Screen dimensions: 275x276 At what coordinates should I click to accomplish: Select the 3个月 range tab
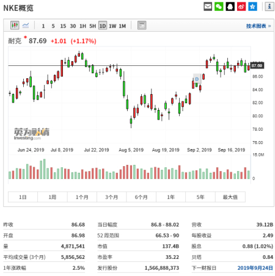point(111,197)
